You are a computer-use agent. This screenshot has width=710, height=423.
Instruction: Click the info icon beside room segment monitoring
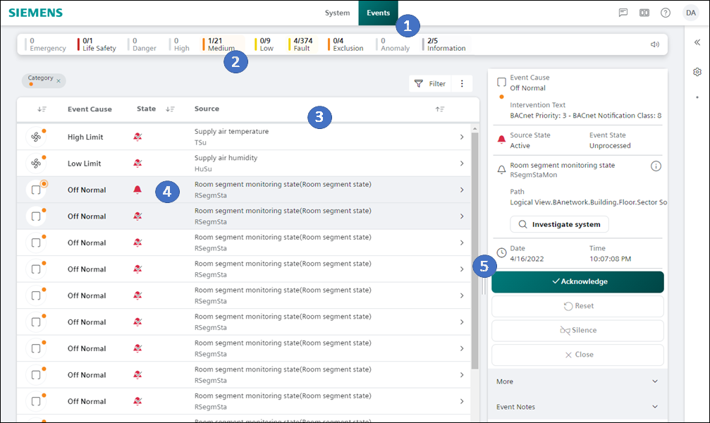tap(656, 166)
